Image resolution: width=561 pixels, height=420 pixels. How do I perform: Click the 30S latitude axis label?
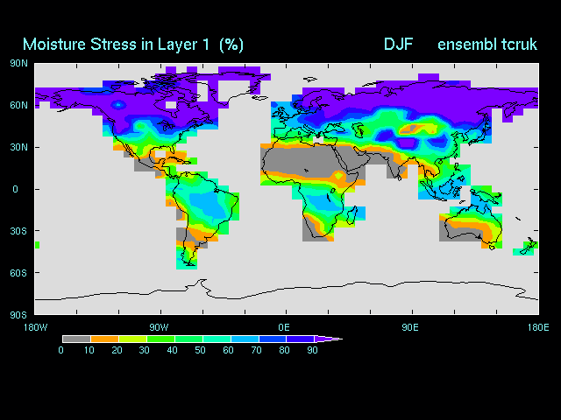[x=18, y=231]
